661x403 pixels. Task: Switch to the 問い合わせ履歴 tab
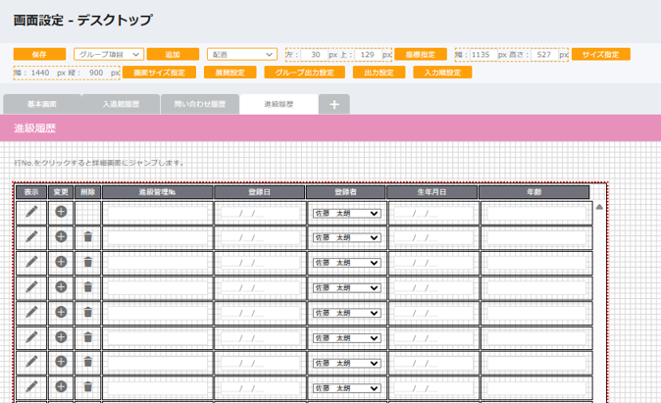200,104
